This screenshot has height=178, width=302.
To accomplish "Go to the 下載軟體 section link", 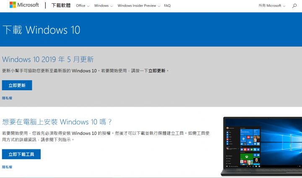I will click(61, 5).
